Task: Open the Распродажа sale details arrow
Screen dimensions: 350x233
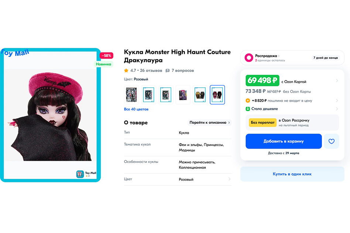Action: tap(279, 56)
